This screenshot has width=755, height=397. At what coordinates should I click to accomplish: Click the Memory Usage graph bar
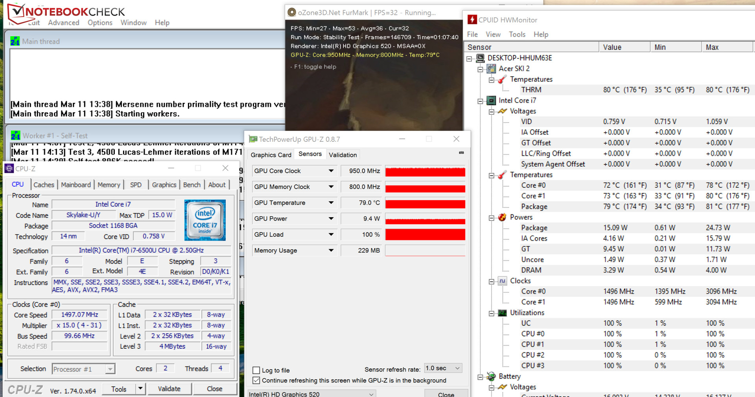[425, 251]
